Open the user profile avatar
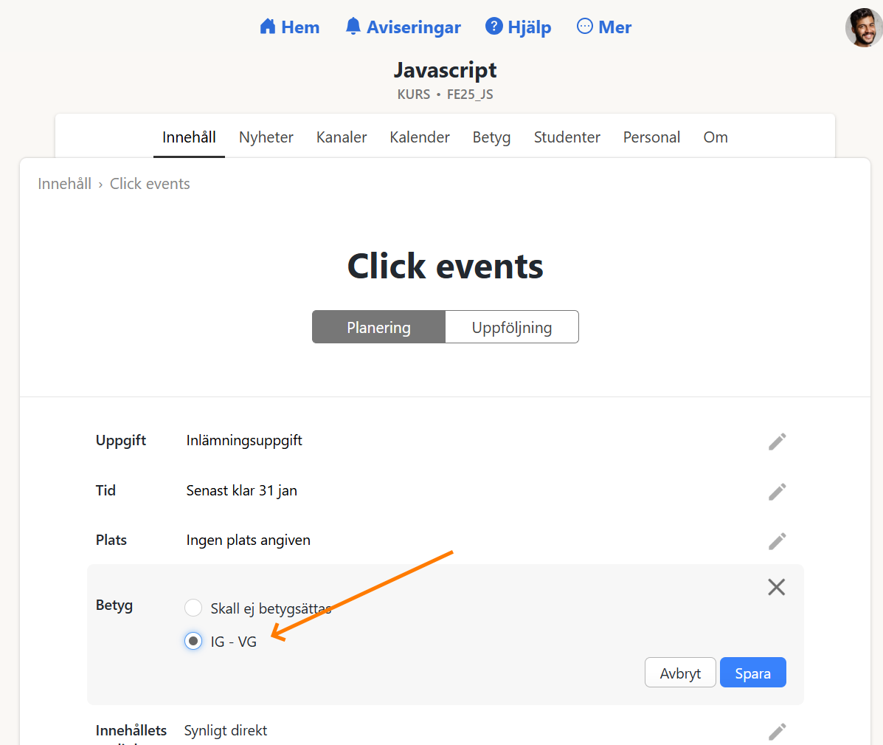Screen dimensions: 883x745 click(864, 28)
